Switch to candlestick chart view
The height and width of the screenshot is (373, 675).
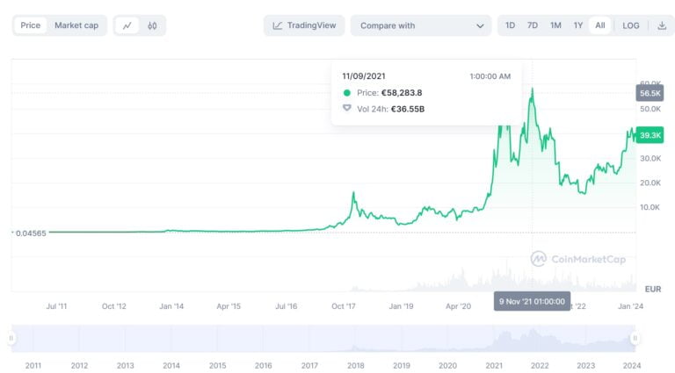152,25
